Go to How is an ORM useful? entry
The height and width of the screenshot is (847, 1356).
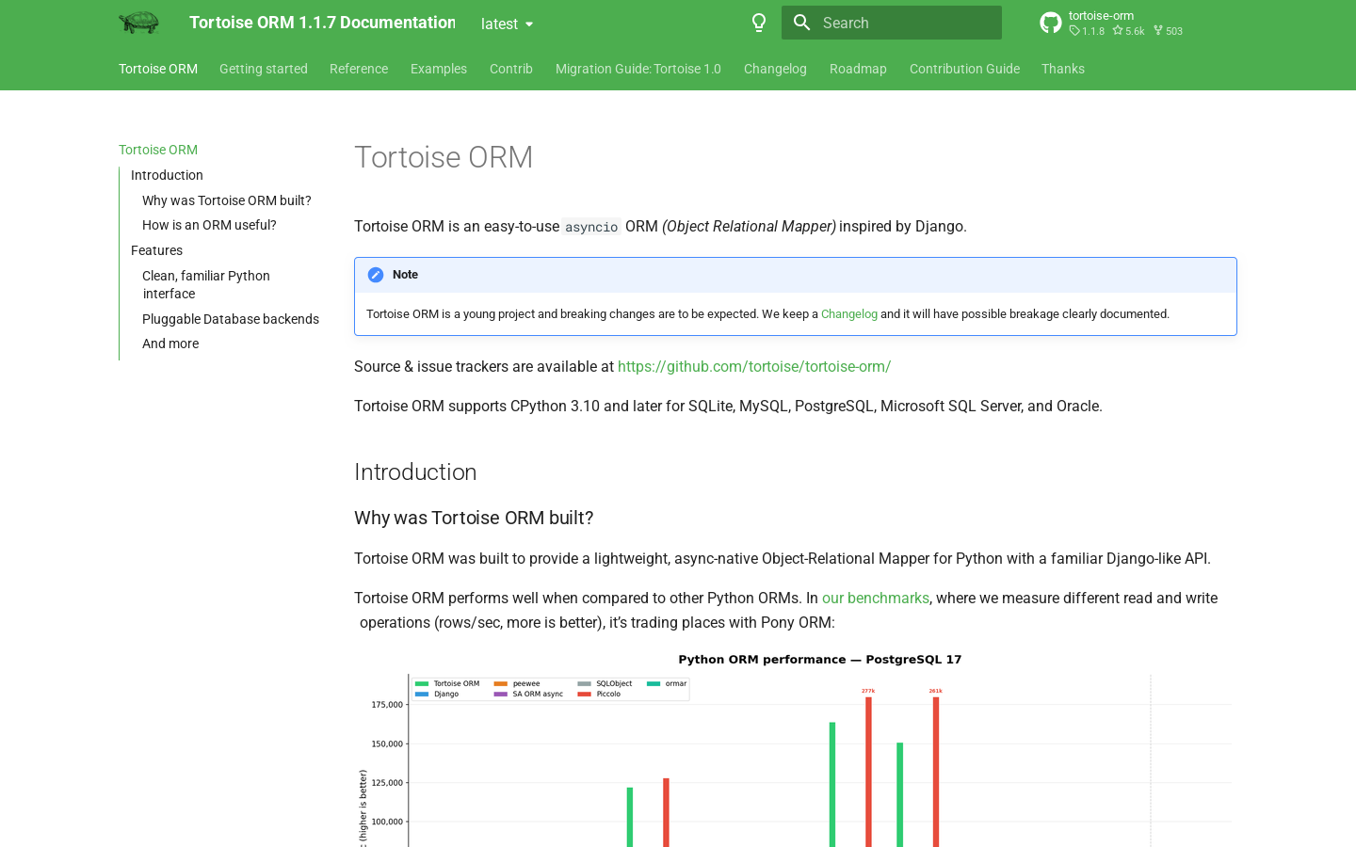pyautogui.click(x=209, y=225)
